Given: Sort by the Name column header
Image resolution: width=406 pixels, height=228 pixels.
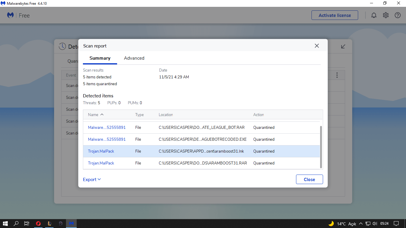Looking at the screenshot, I should (x=96, y=115).
